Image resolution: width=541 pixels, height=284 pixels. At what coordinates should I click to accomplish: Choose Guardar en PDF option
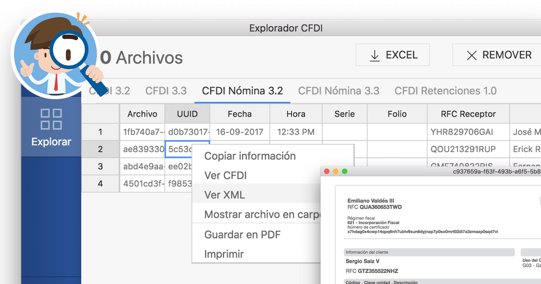(242, 234)
